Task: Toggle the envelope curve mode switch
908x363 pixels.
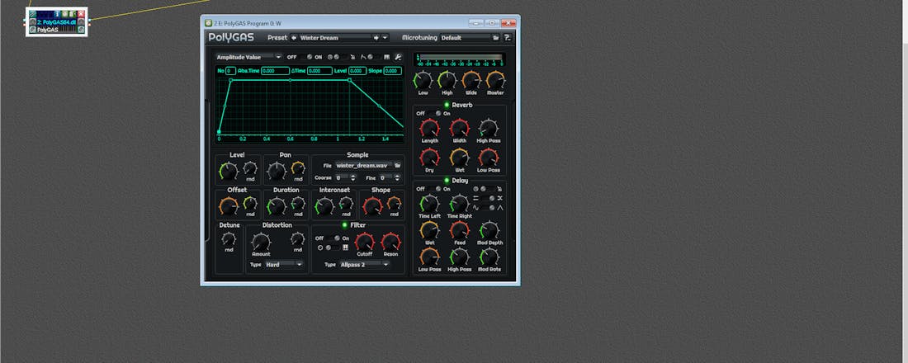Action: (372, 57)
